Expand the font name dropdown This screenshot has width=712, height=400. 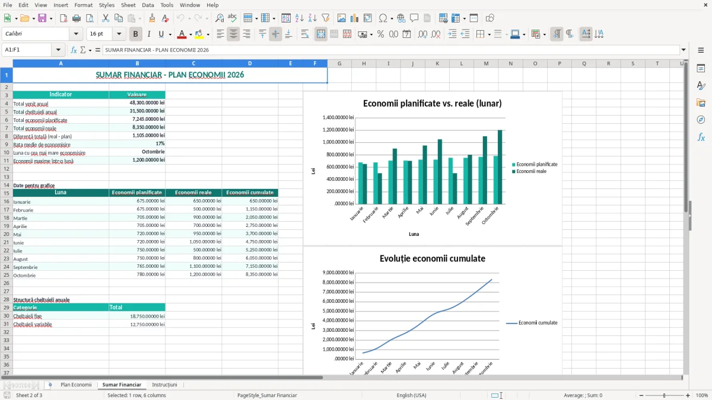click(76, 34)
